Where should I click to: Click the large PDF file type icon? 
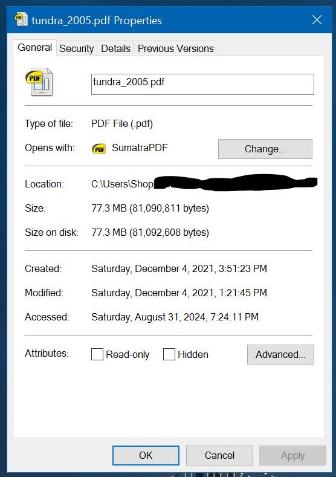(39, 82)
